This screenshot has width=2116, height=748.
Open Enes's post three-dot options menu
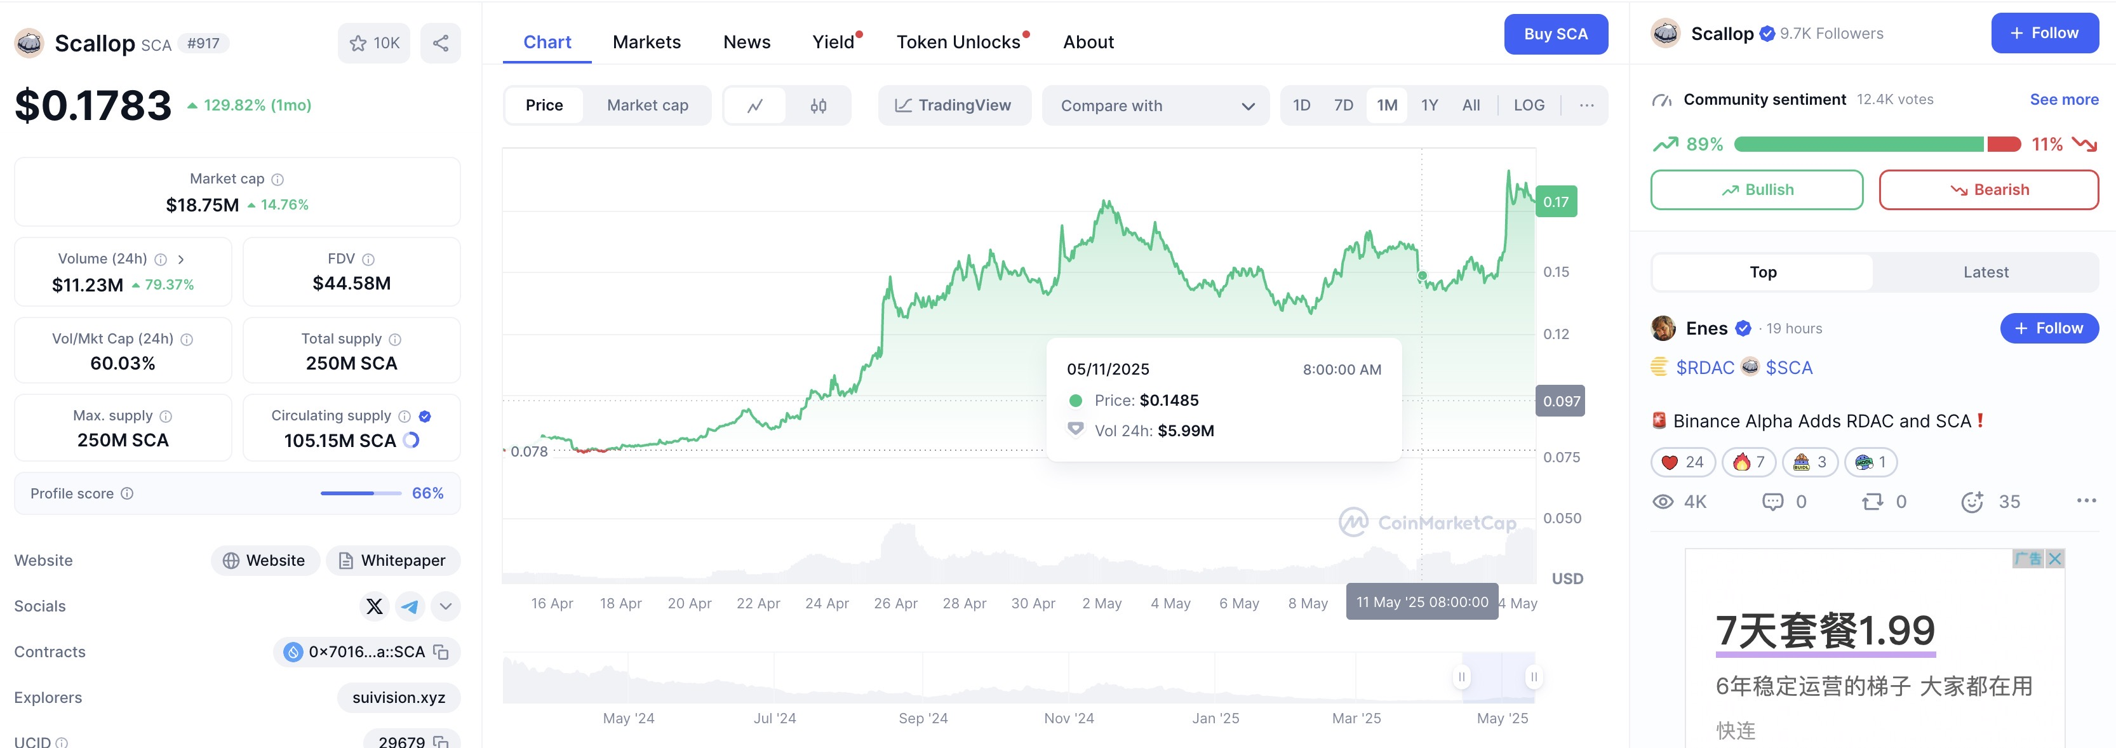point(2086,501)
